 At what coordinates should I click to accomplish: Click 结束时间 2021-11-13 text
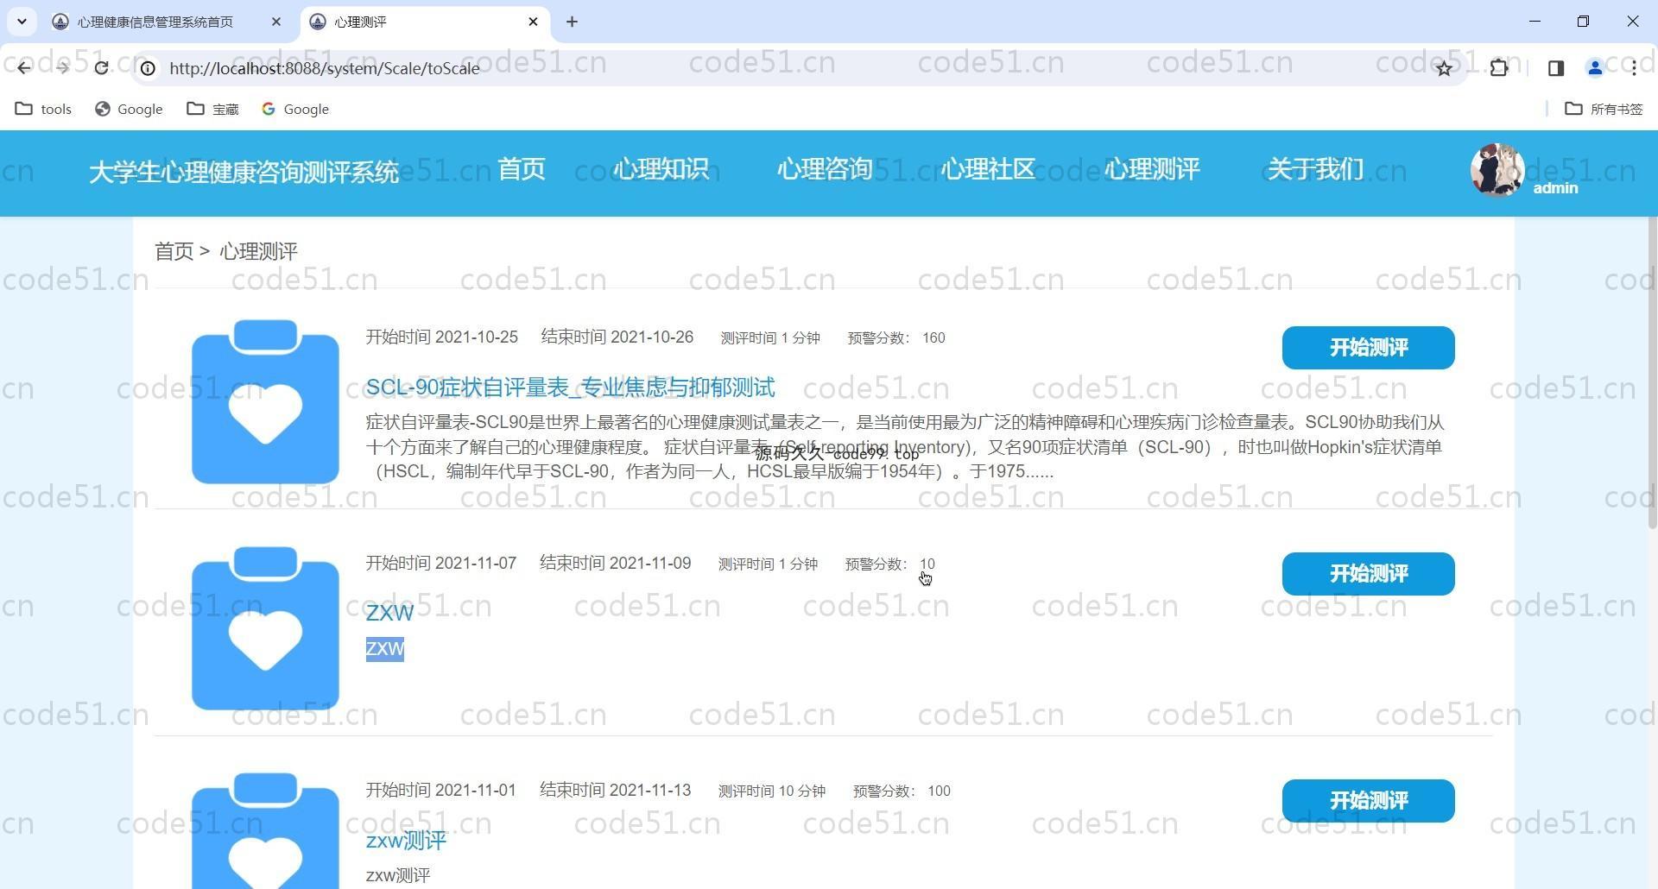(615, 791)
